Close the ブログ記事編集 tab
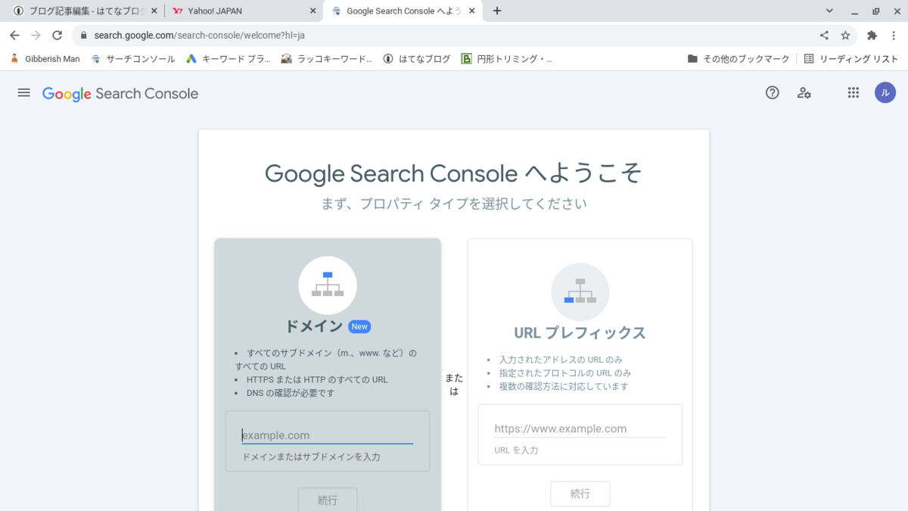Viewport: 908px width, 511px height. coord(154,11)
